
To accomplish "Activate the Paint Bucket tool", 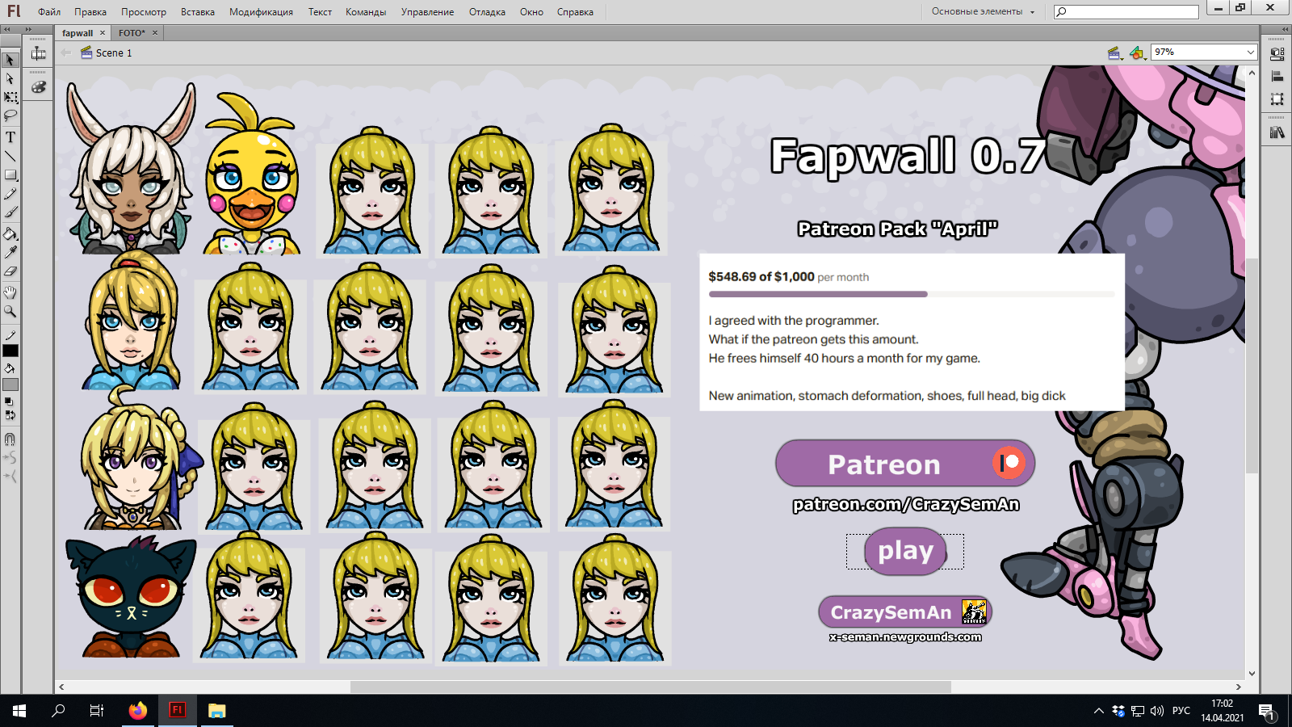I will click(10, 234).
